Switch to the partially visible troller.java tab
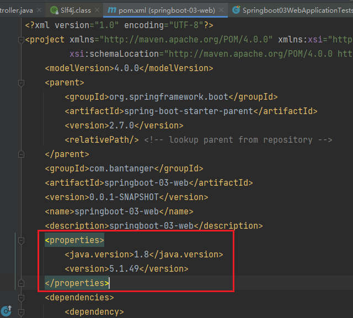 [17, 10]
